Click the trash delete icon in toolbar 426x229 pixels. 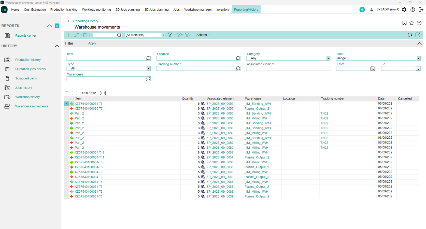tap(85, 35)
